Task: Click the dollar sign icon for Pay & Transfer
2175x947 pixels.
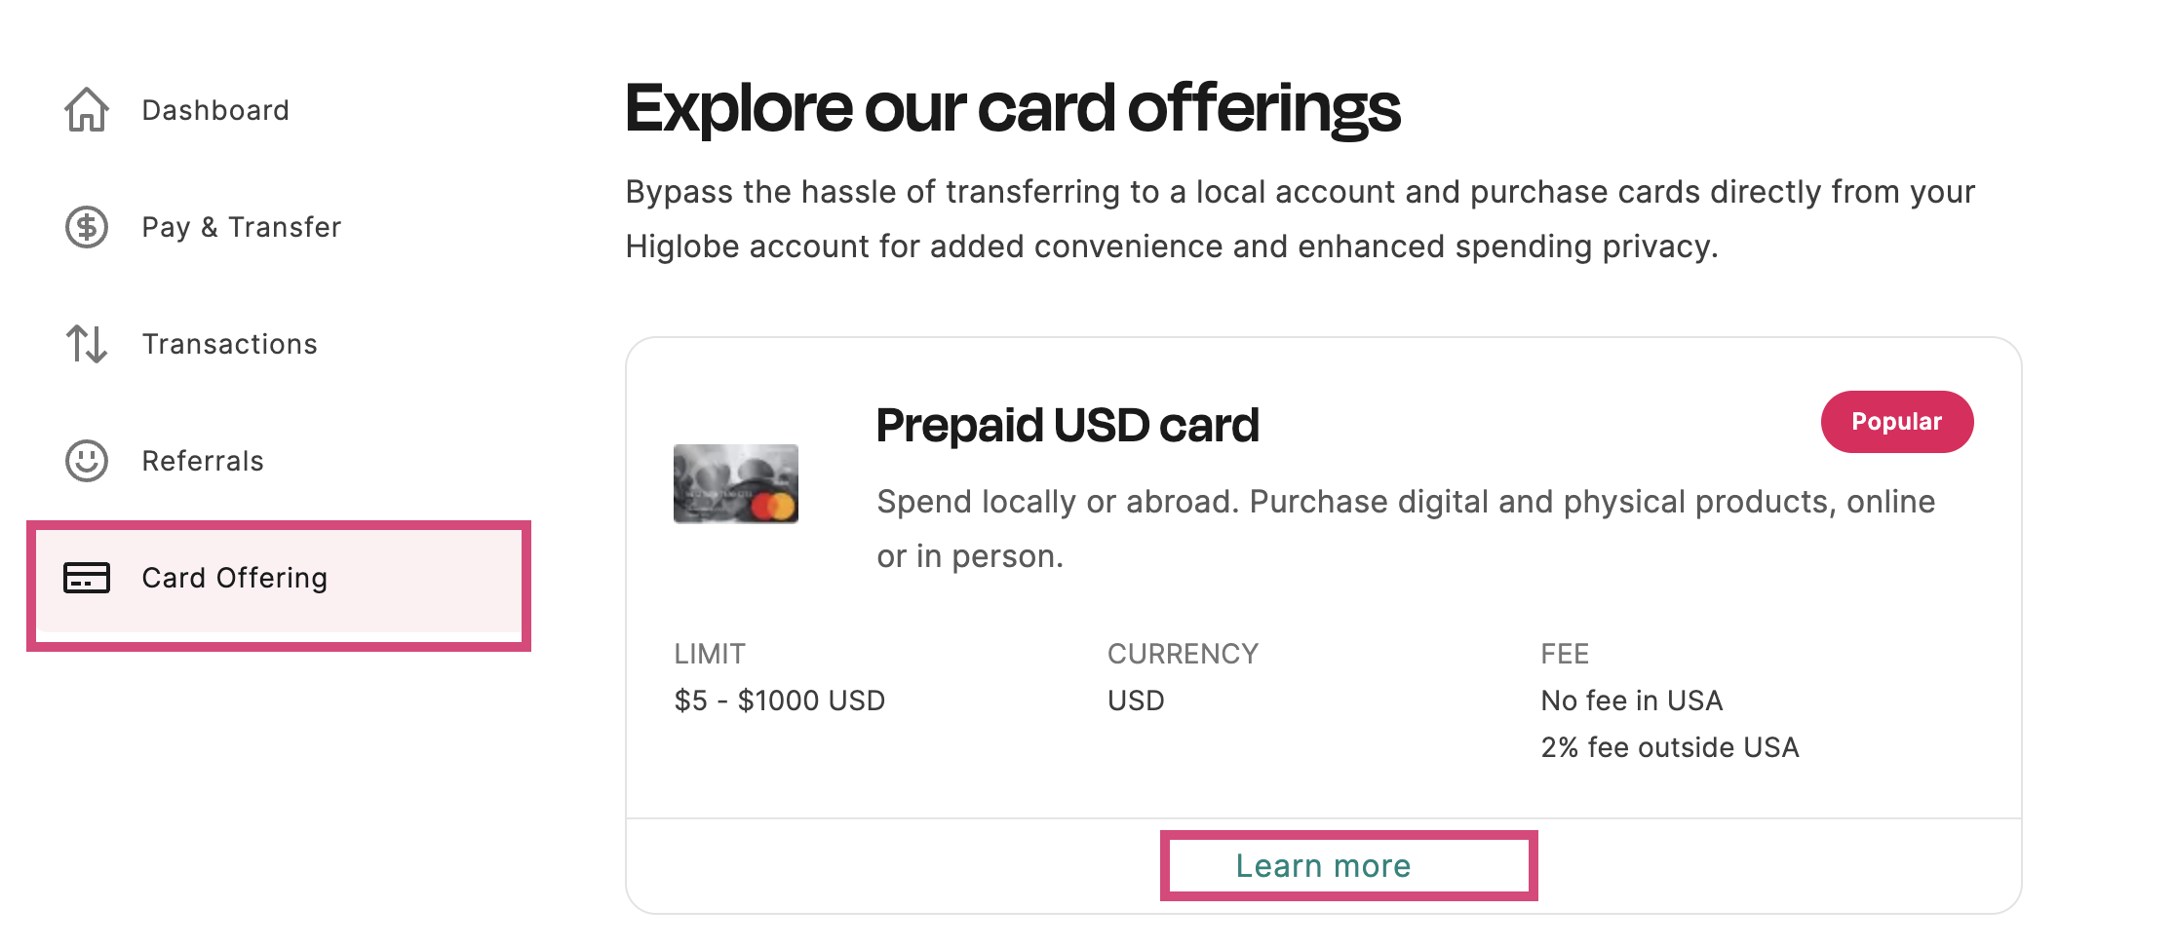Action: pos(86,227)
